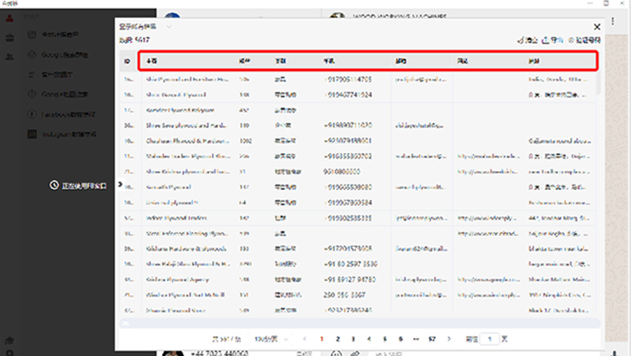Click the contacts icon in left rail
Viewport: 631px width, 356px height.
coord(9,56)
